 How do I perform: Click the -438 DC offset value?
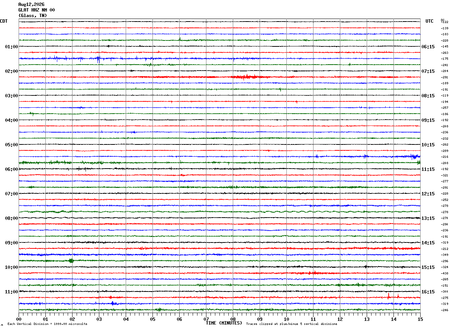[444, 273]
